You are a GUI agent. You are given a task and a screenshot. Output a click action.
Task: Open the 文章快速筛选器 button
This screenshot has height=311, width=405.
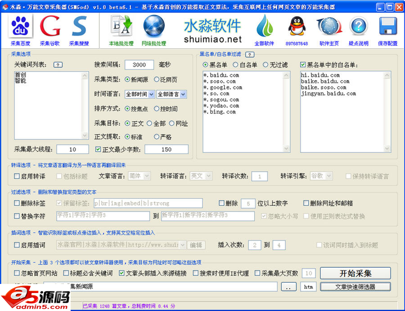[x=355, y=287]
